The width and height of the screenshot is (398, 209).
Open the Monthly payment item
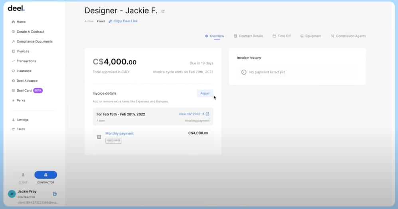[119, 134]
